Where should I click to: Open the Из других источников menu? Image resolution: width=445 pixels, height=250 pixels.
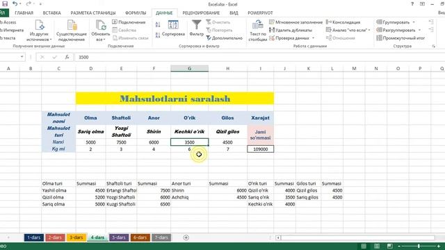39,31
